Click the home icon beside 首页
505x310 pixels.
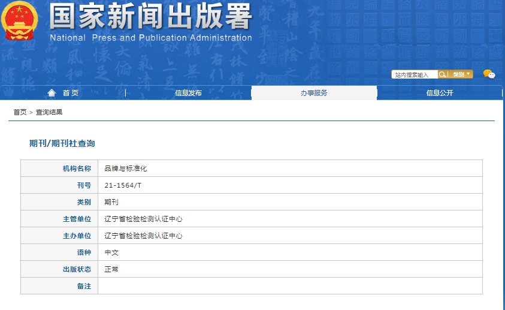[x=52, y=93]
